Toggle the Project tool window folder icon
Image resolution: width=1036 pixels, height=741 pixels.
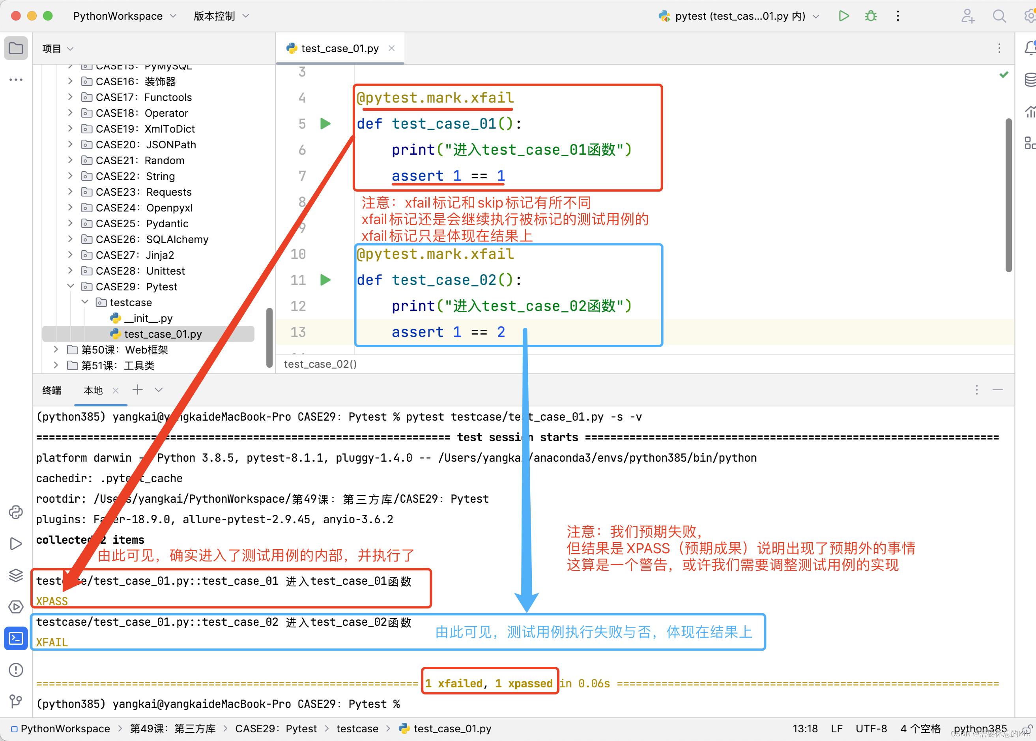(16, 48)
